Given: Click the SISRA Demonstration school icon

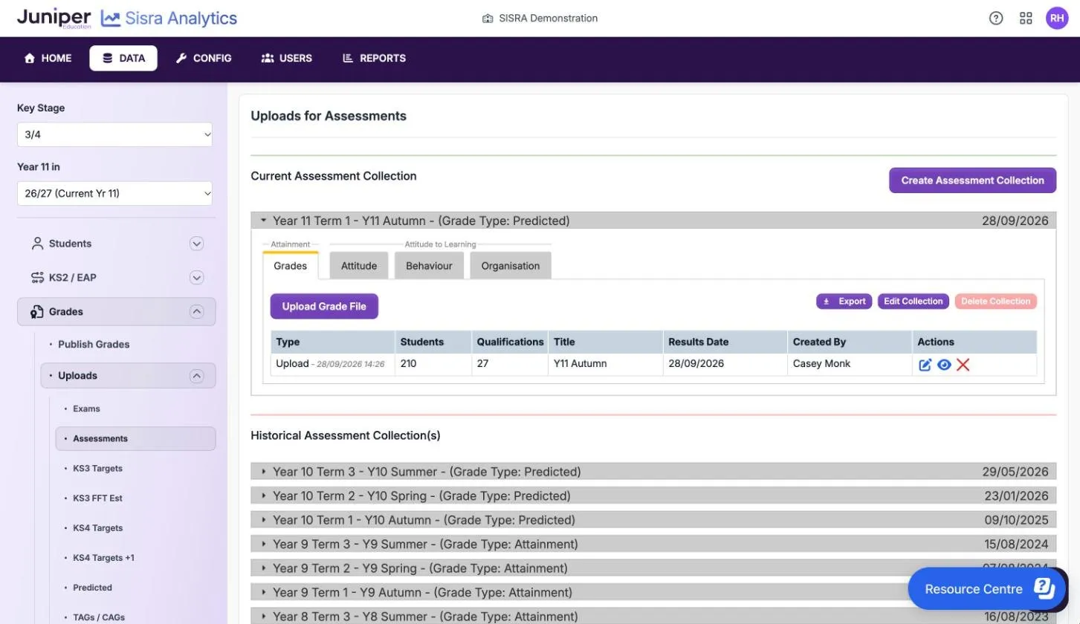Looking at the screenshot, I should click(488, 19).
